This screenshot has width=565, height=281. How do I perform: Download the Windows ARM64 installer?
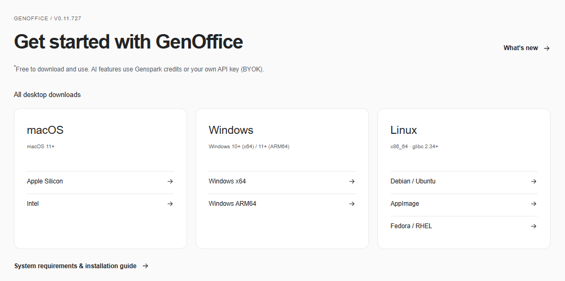pyautogui.click(x=282, y=204)
